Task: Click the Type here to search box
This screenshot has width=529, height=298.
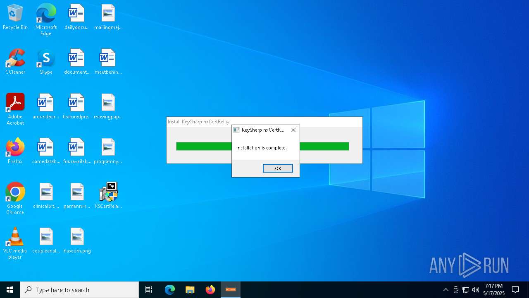Action: click(79, 290)
